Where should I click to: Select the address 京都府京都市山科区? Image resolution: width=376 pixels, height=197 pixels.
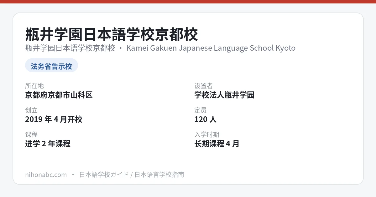point(59,95)
